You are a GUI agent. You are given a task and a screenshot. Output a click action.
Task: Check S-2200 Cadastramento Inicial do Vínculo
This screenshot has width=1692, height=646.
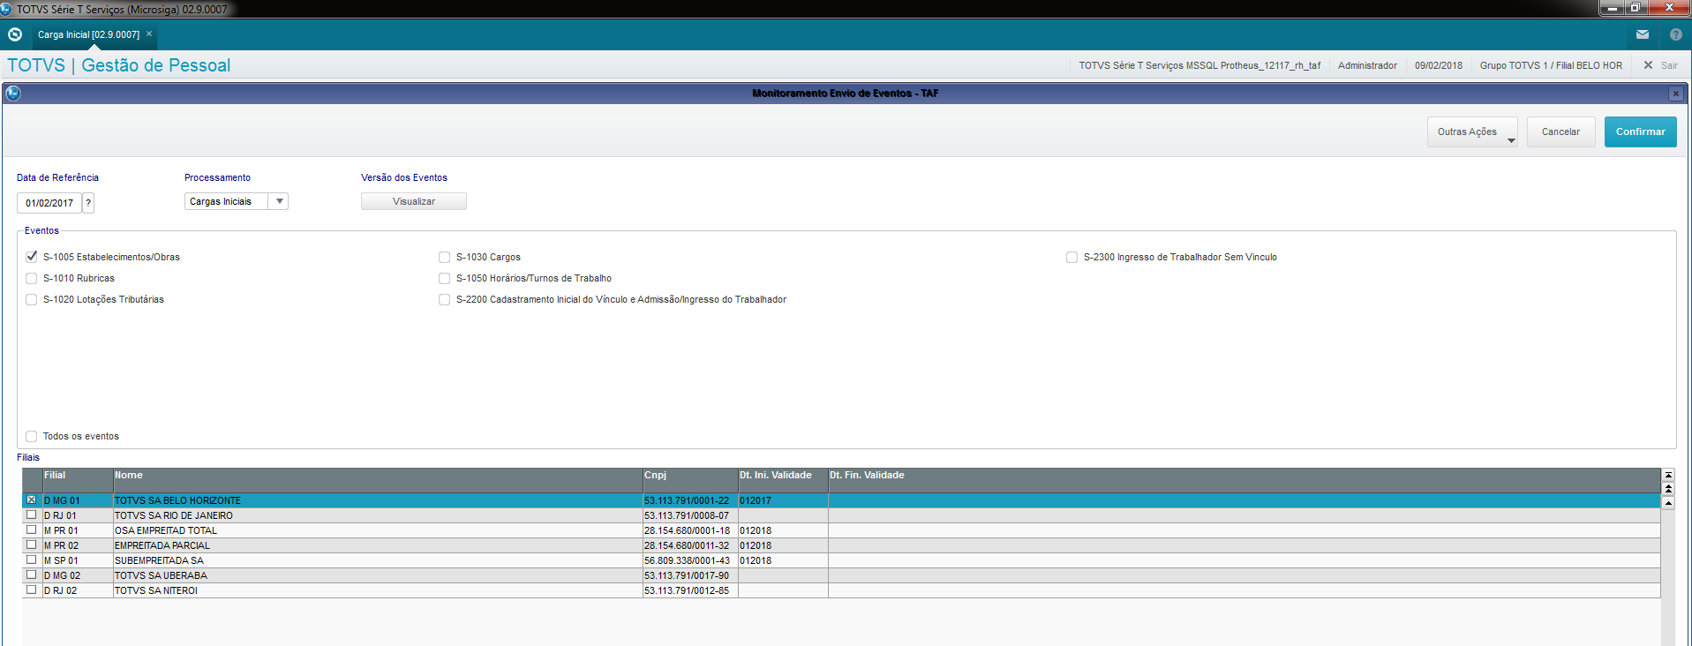click(445, 299)
